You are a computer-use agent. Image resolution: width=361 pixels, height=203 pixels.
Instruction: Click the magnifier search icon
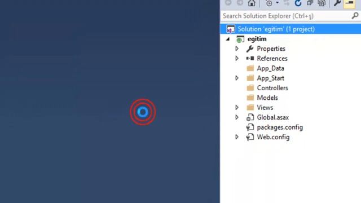tap(355, 16)
